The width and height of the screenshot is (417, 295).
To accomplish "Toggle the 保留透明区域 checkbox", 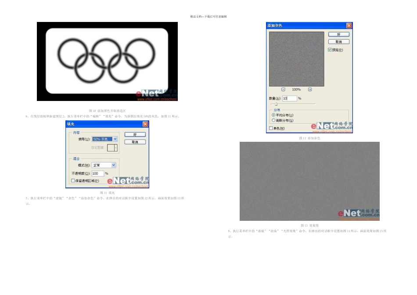I will (73, 180).
